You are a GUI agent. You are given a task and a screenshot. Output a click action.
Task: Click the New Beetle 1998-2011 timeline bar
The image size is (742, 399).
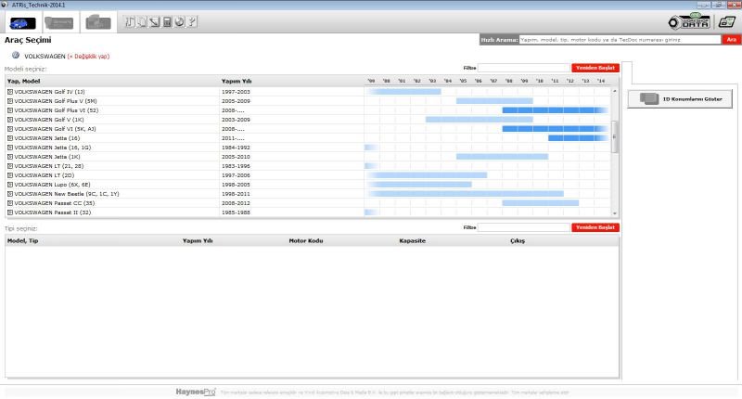[466, 194]
